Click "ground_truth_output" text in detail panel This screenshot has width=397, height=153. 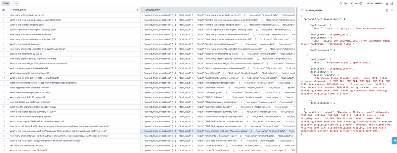(320, 112)
